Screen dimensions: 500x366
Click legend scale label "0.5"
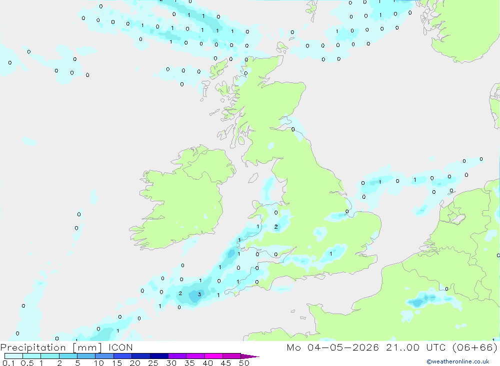click(27, 363)
